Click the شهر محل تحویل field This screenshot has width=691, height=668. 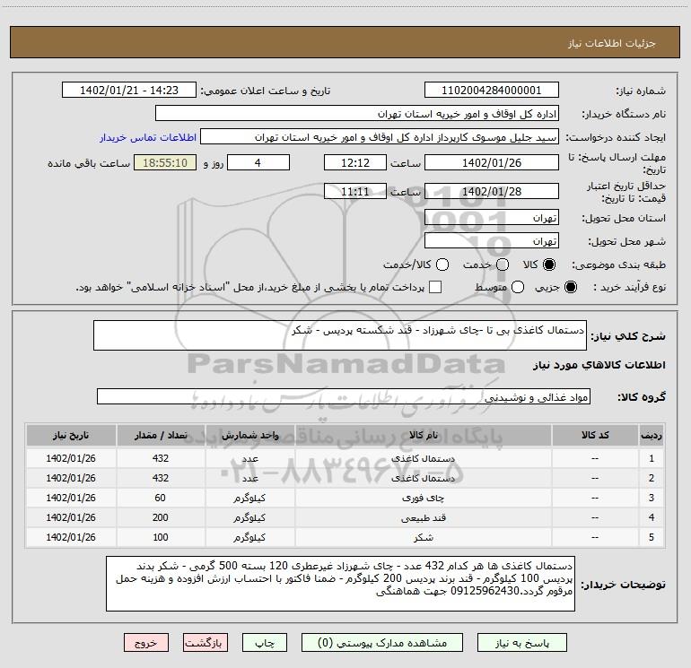tap(492, 241)
